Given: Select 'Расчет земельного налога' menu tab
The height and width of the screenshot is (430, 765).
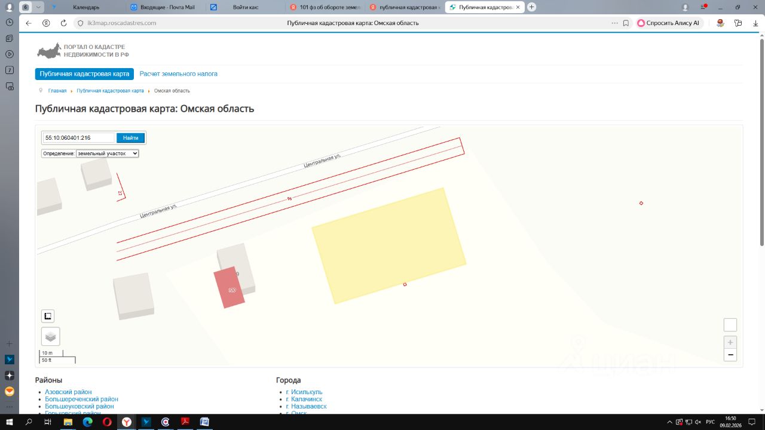Looking at the screenshot, I should (x=179, y=74).
